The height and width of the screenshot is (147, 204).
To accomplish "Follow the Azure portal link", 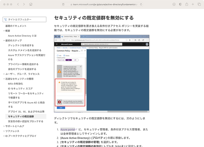I will click(68, 129).
